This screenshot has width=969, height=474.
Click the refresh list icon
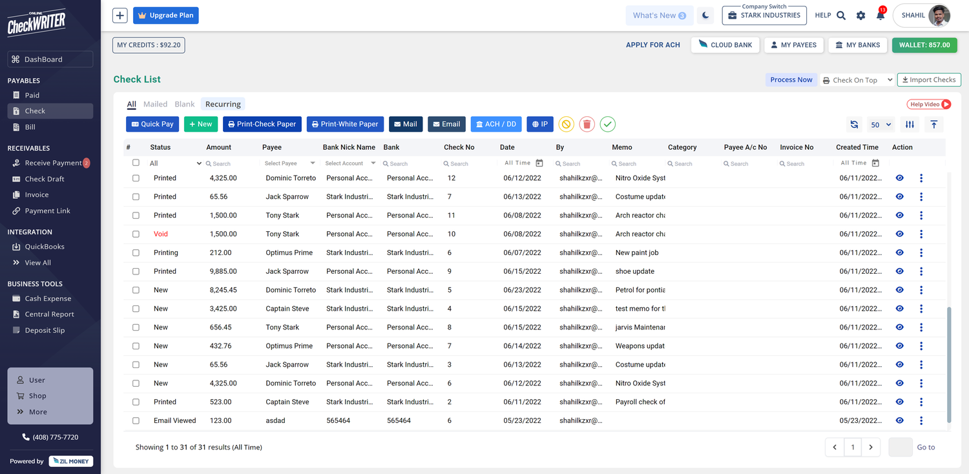[854, 124]
